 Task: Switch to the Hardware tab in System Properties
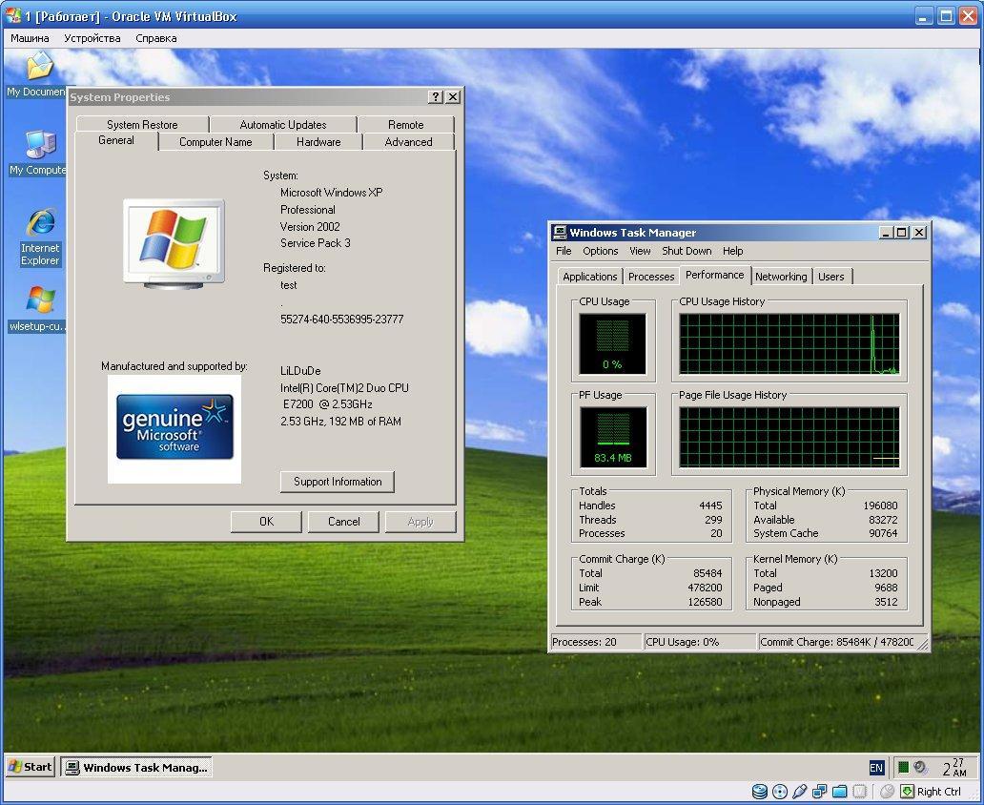click(318, 142)
